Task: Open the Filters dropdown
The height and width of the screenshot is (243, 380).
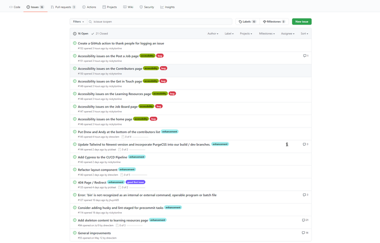Action: click(x=78, y=22)
